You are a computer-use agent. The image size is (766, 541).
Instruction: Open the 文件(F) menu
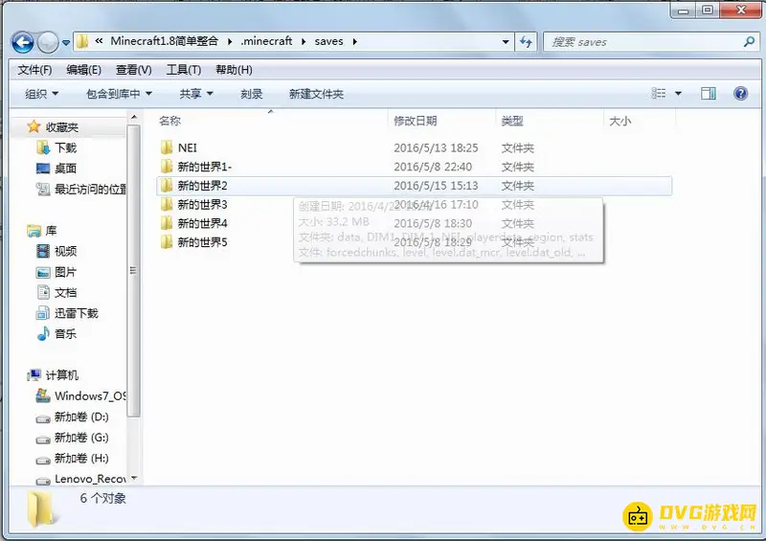[x=34, y=70]
